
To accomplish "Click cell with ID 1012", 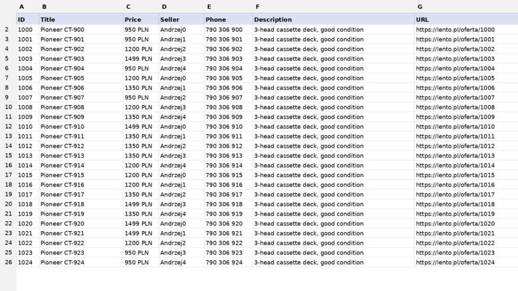I will (28, 146).
